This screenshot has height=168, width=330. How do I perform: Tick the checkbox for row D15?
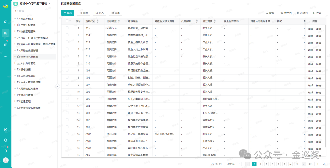[x=67, y=28]
